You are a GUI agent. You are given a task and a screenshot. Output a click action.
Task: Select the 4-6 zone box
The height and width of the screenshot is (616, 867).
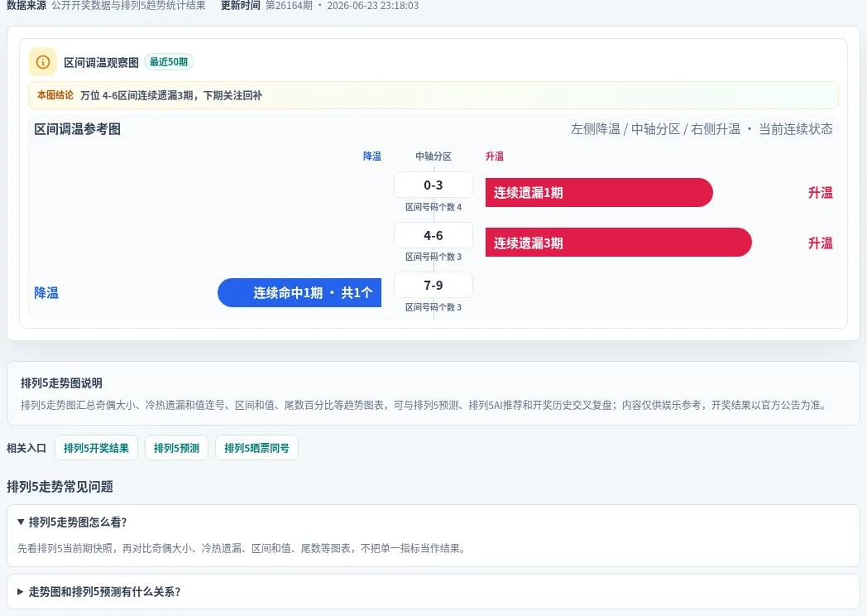[x=433, y=235]
